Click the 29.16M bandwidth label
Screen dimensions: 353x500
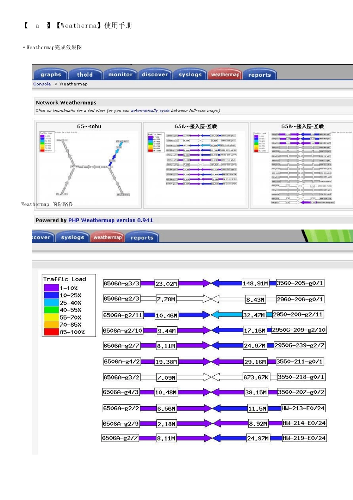[x=255, y=362]
